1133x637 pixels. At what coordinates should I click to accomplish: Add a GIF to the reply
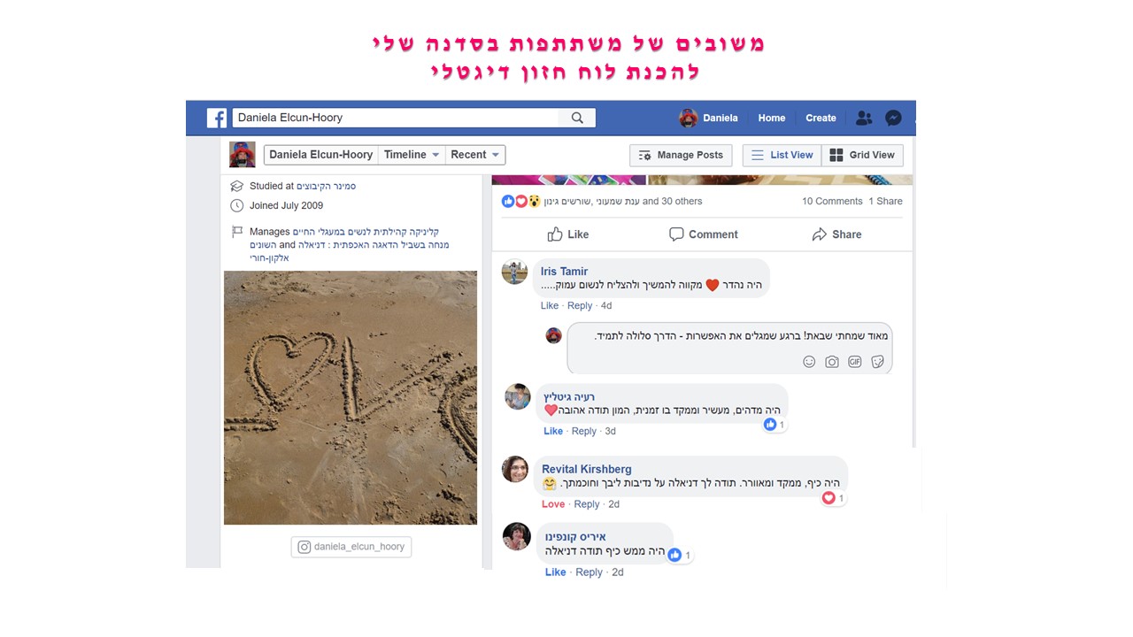point(854,362)
